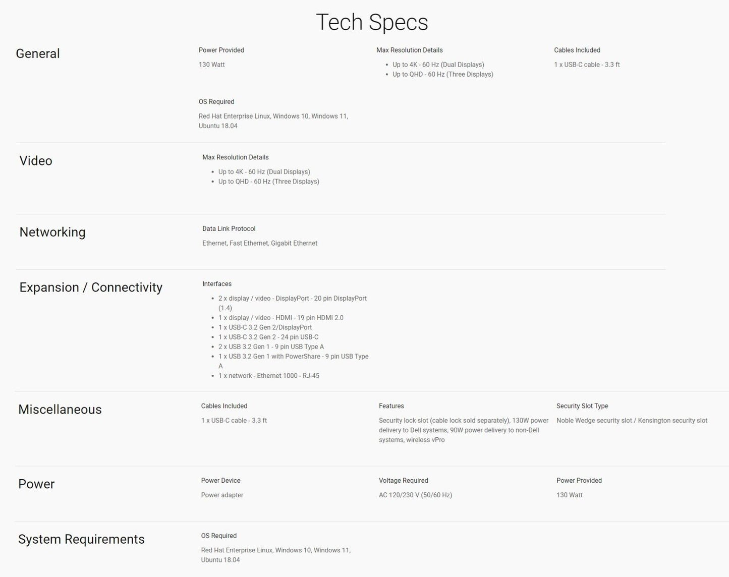Click the Cables Included label under General

[577, 50]
